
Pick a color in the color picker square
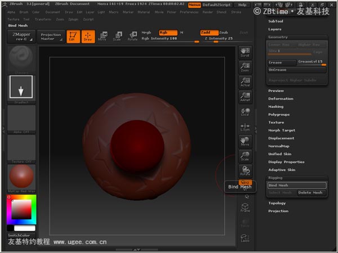pyautogui.click(x=21, y=209)
